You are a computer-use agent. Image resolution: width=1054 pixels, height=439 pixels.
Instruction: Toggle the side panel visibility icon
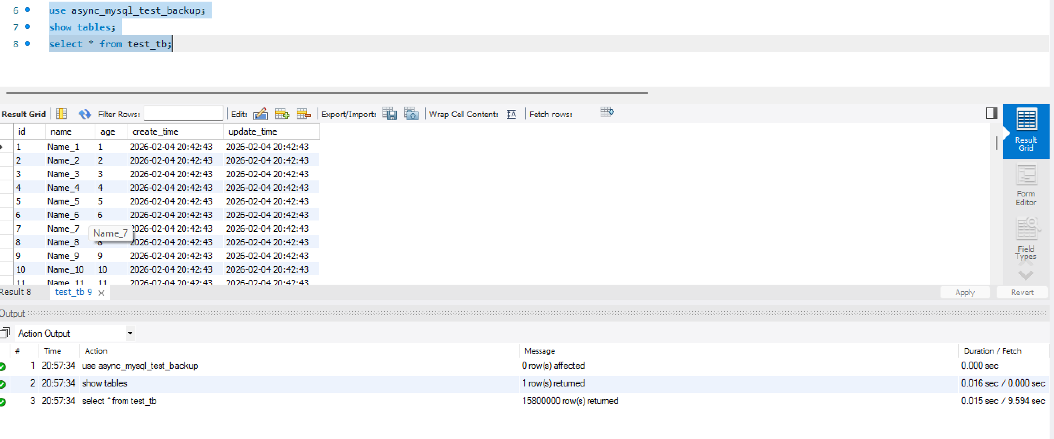click(991, 113)
